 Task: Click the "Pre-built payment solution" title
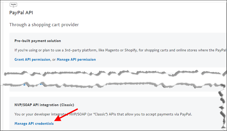(38, 41)
